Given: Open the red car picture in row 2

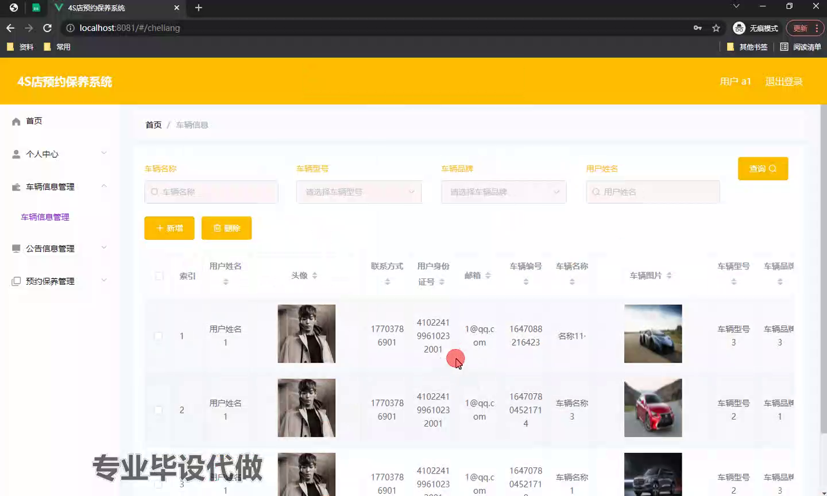Looking at the screenshot, I should tap(653, 408).
